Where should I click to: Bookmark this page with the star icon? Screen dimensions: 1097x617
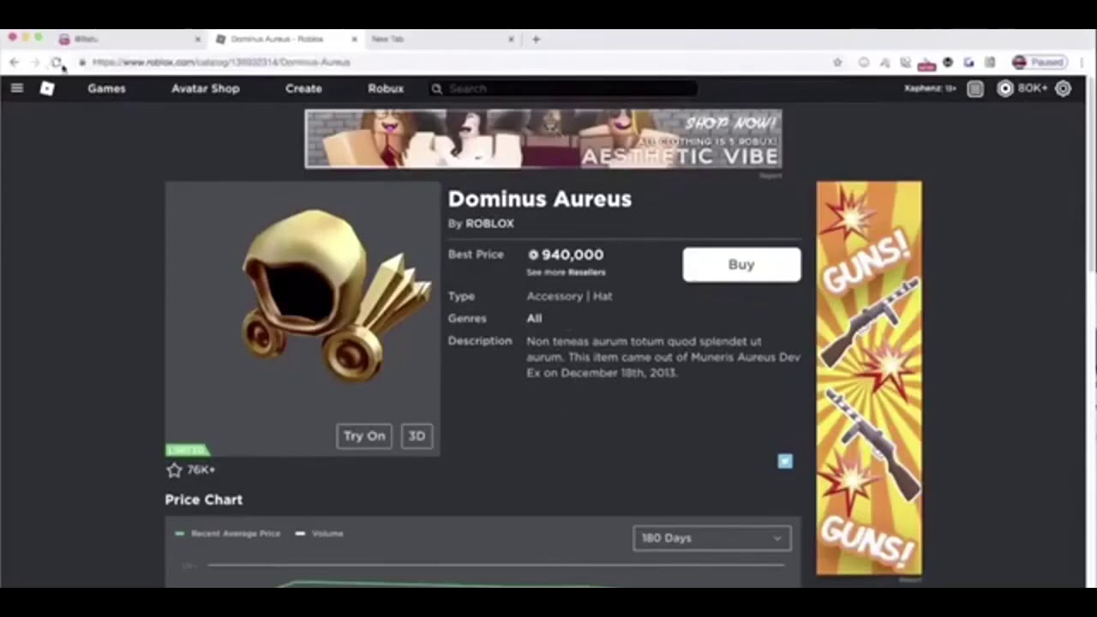(x=837, y=63)
